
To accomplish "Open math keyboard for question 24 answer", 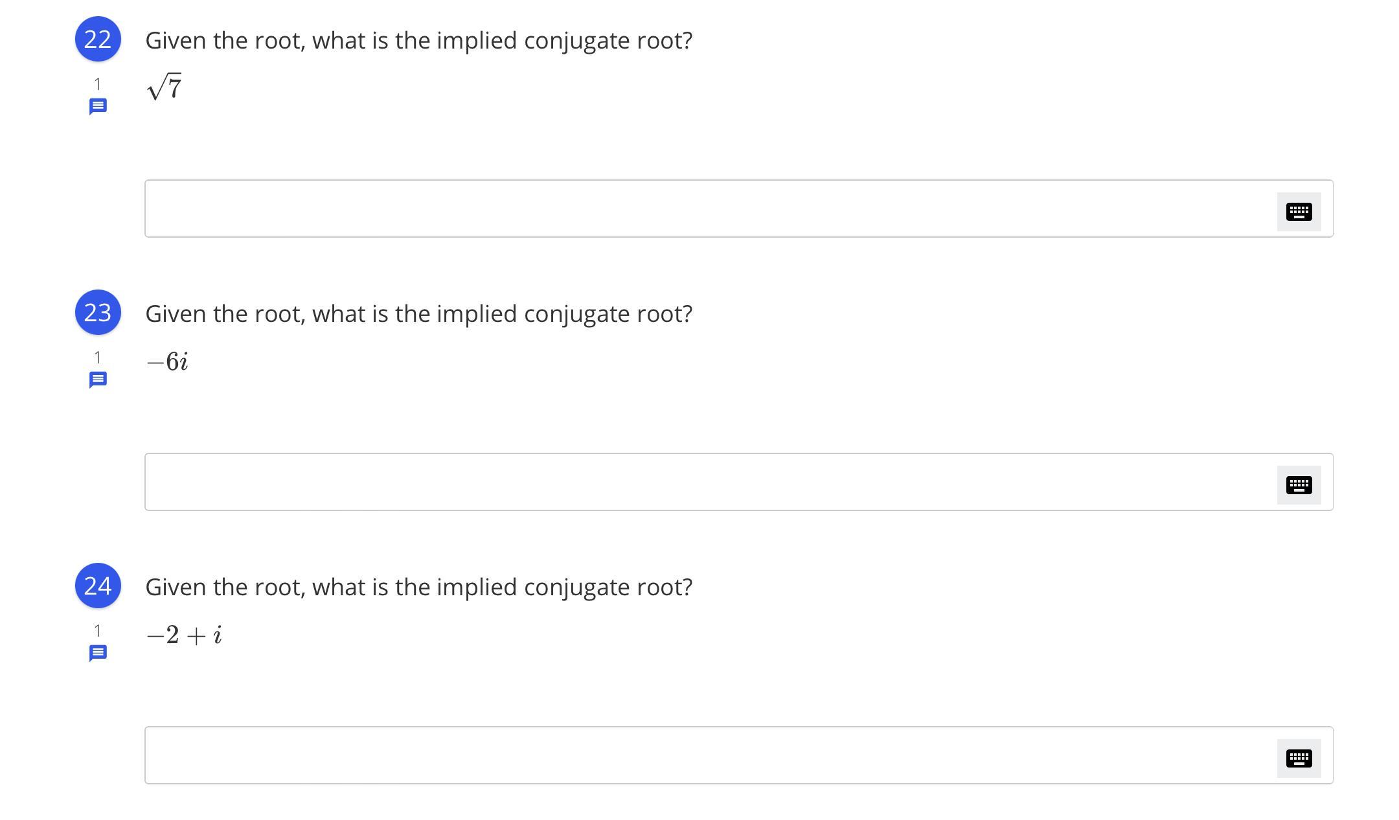I will [x=1299, y=758].
